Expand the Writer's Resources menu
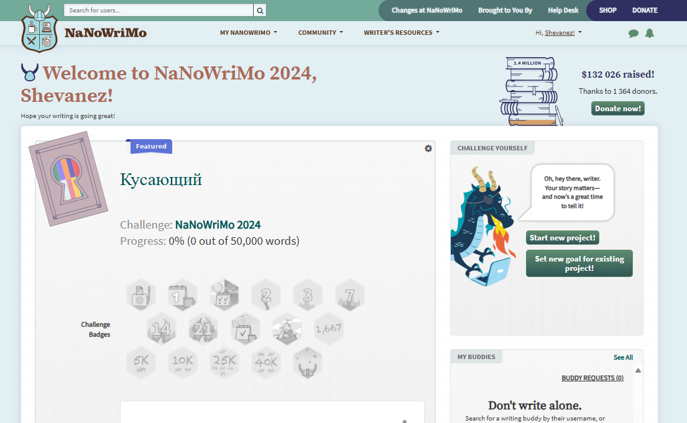This screenshot has width=687, height=423. point(402,32)
